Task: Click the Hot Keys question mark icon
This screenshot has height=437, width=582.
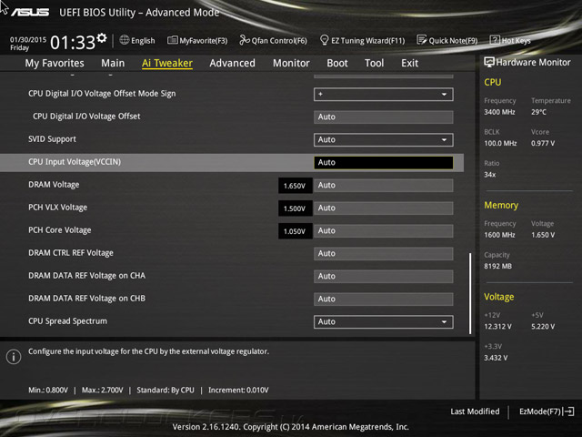Action: pyautogui.click(x=495, y=40)
